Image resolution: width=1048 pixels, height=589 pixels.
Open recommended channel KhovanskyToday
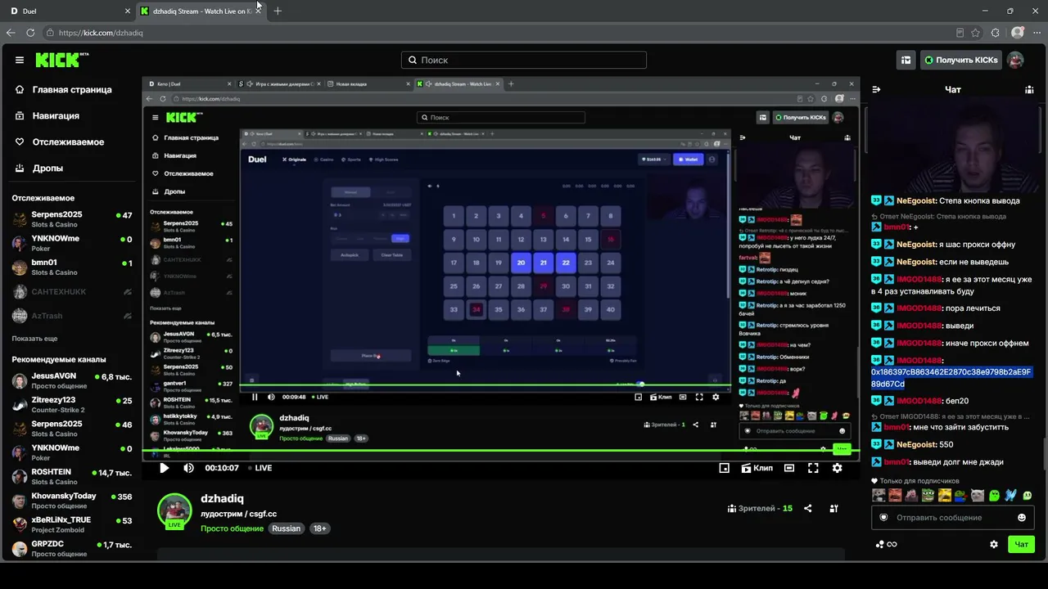[71, 500]
